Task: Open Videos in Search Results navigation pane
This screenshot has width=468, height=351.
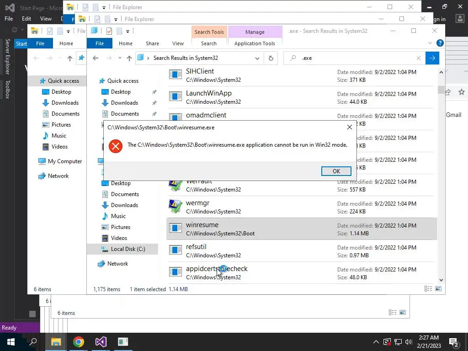Action: [x=119, y=238]
